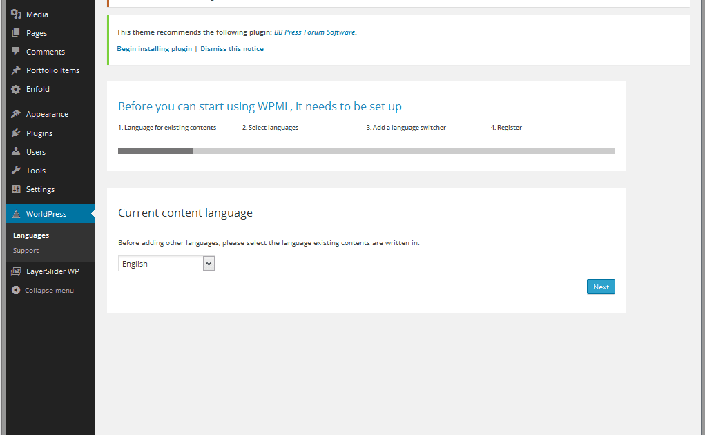Viewport: 705px width, 435px height.
Task: Open Portfolio Items menu
Action: [52, 70]
